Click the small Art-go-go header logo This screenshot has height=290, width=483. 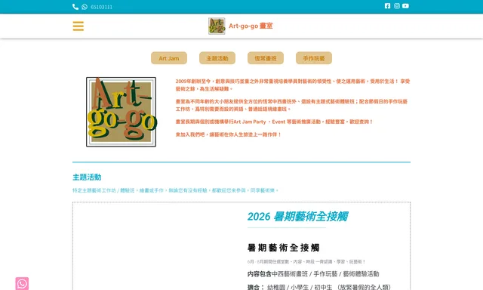pyautogui.click(x=217, y=26)
